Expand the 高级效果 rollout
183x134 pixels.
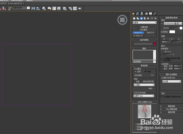click(171, 112)
